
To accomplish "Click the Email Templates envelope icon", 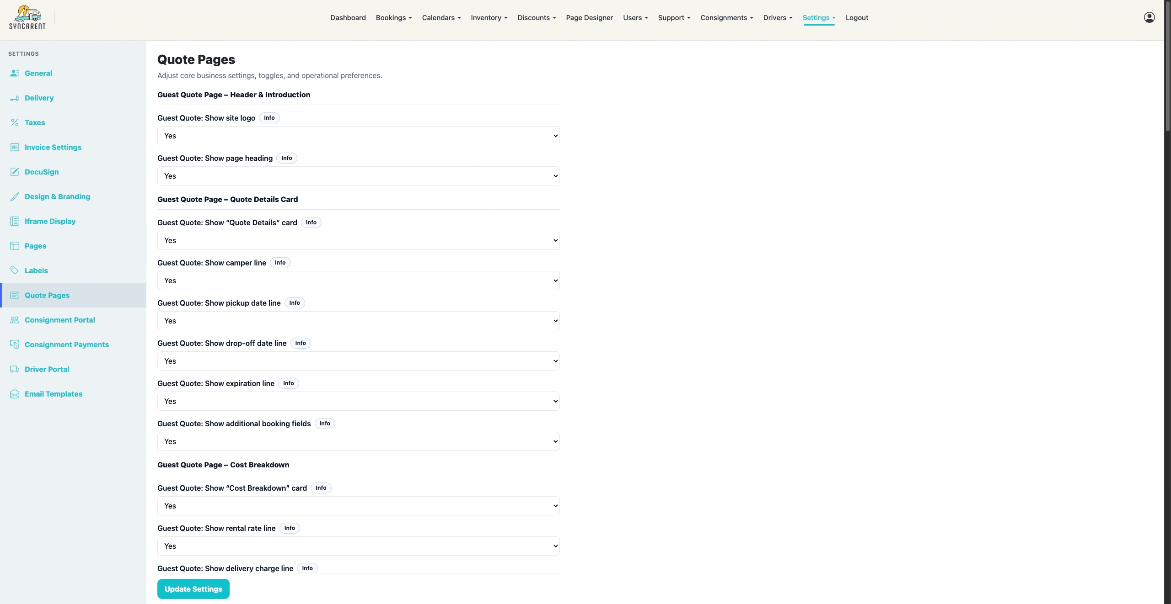I will (15, 394).
